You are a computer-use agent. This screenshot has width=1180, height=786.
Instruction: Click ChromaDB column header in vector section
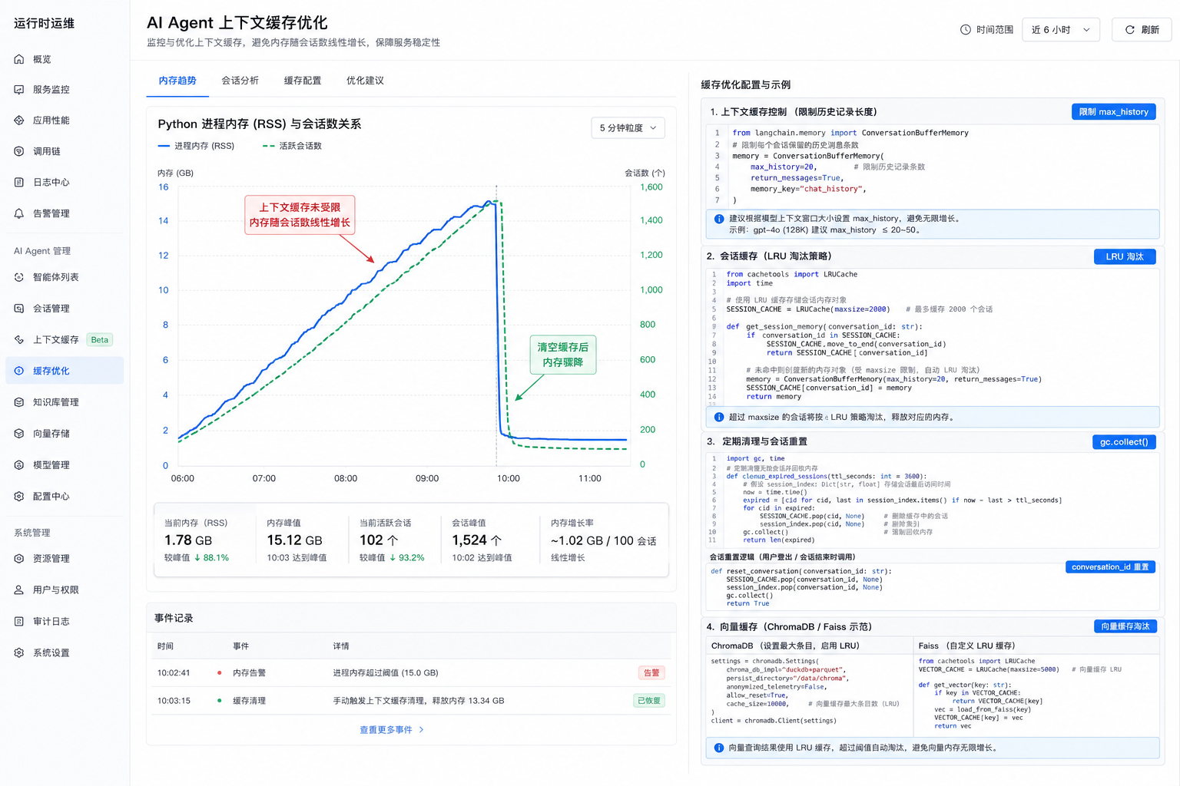tap(785, 646)
